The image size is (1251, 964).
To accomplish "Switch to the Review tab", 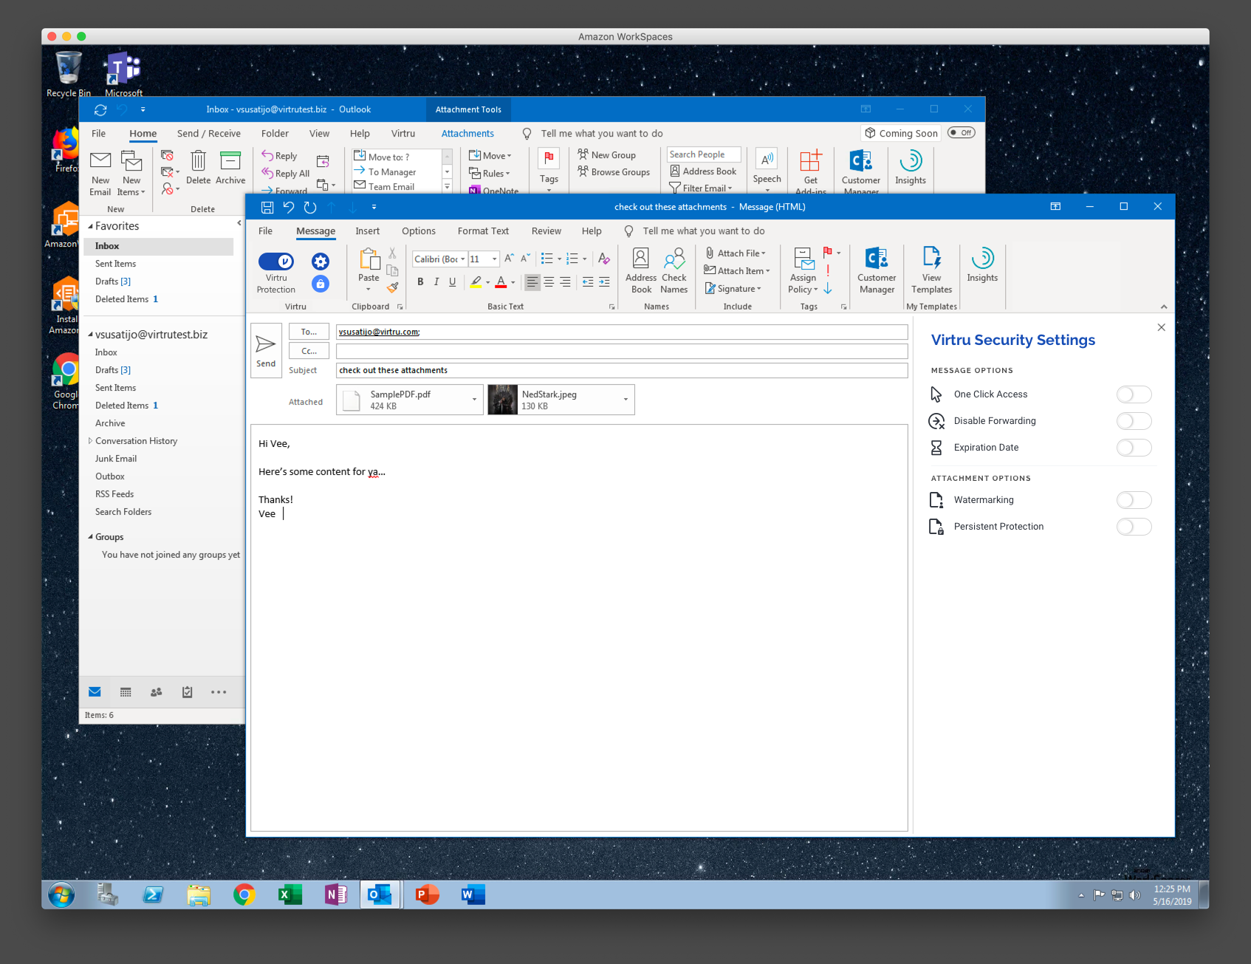I will pyautogui.click(x=546, y=231).
